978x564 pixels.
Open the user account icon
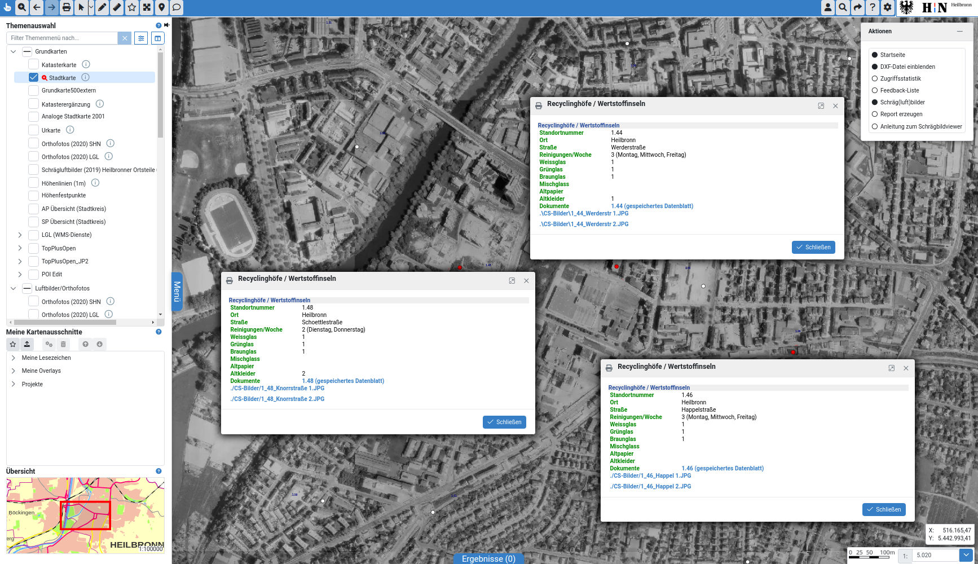click(x=827, y=7)
